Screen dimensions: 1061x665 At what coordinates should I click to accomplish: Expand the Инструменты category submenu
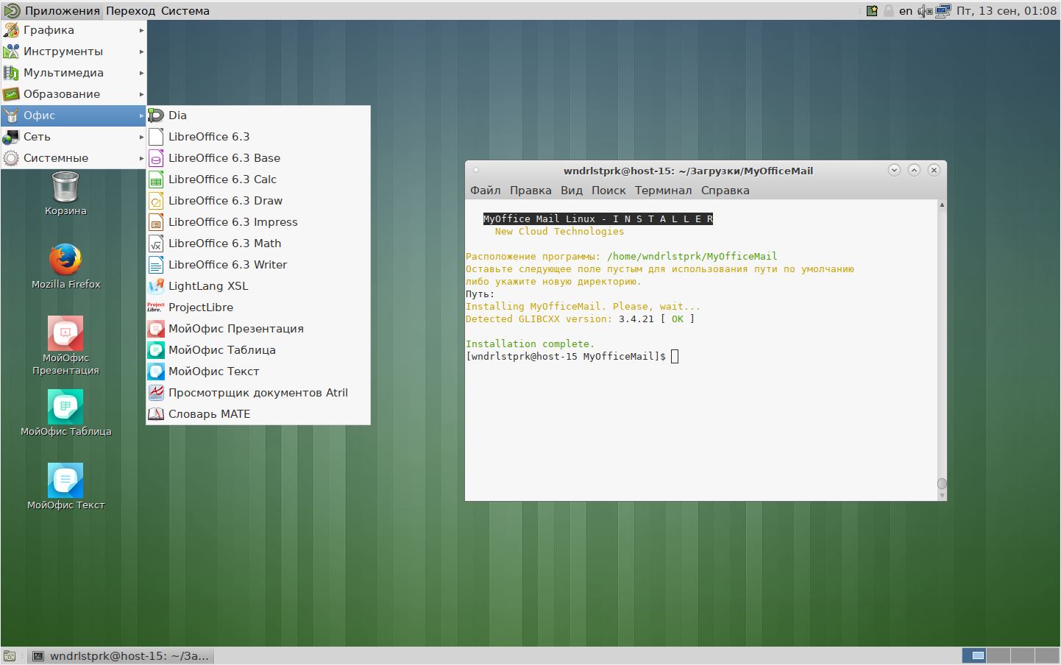click(x=74, y=51)
